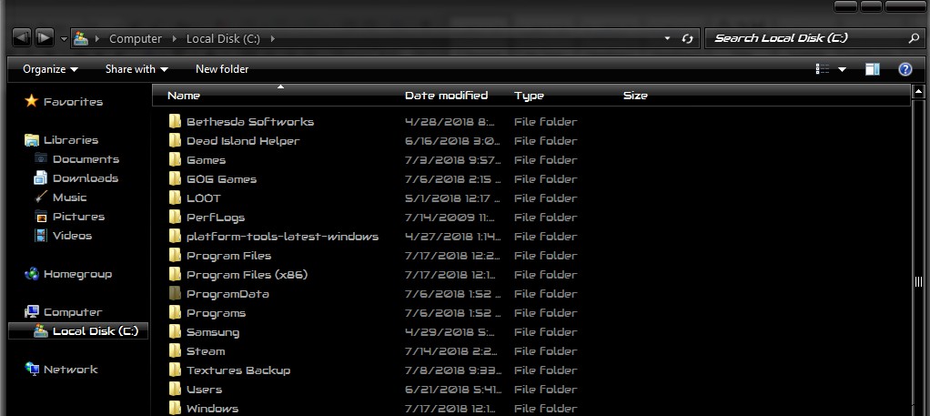Select Libraries in the navigation pane
The image size is (930, 416).
[x=71, y=140]
